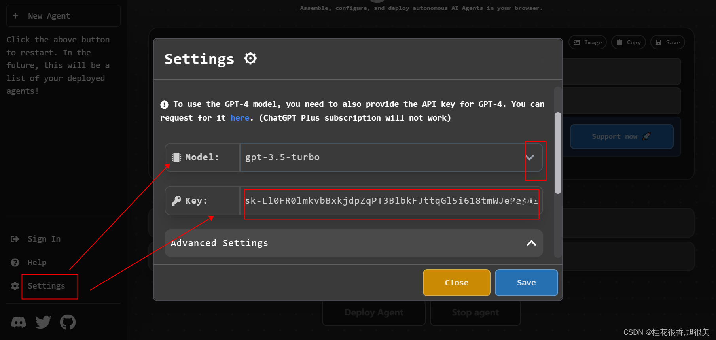Click the tagline 'Assemble, configure, and deploy' text
Image resolution: width=716 pixels, height=340 pixels.
pos(421,8)
